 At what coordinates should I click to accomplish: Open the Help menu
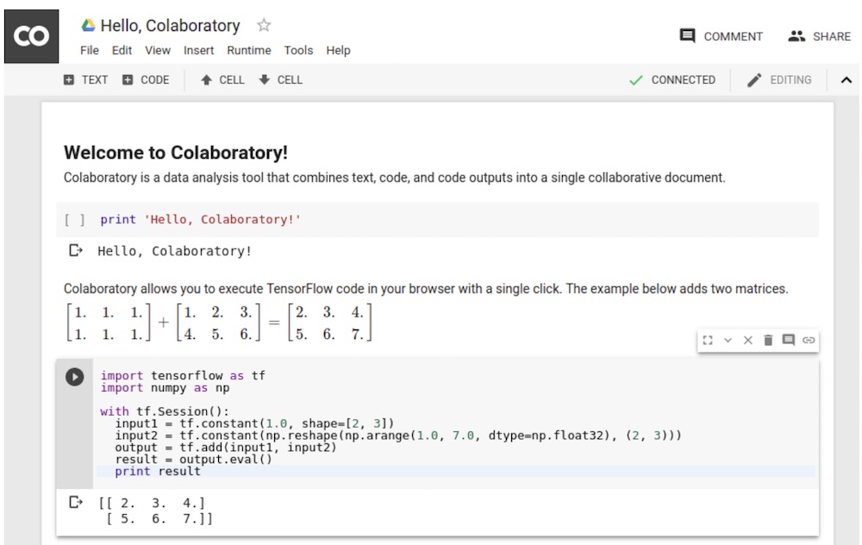coord(338,51)
